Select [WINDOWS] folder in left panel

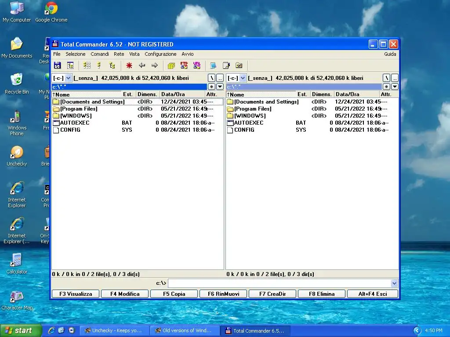pos(138,116)
